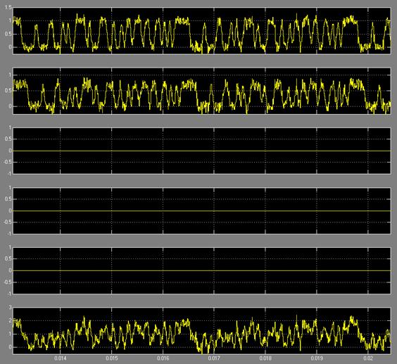Click the 0.016 time axis label
The width and height of the screenshot is (397, 364).
coord(163,358)
